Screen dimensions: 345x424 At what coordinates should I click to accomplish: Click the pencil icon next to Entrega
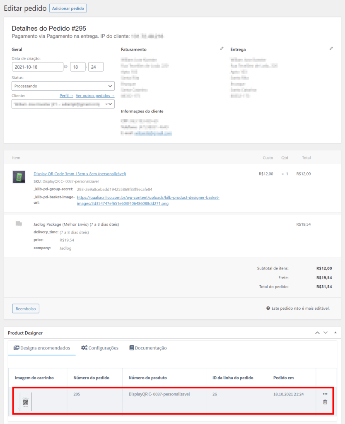(x=331, y=49)
